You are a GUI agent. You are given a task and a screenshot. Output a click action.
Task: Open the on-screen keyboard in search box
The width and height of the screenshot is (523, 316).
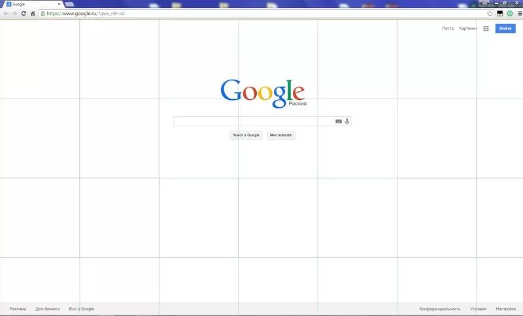[x=339, y=121]
